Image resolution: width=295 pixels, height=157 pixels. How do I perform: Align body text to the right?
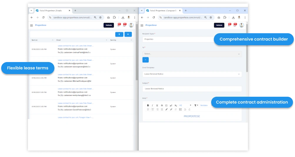[157, 109]
